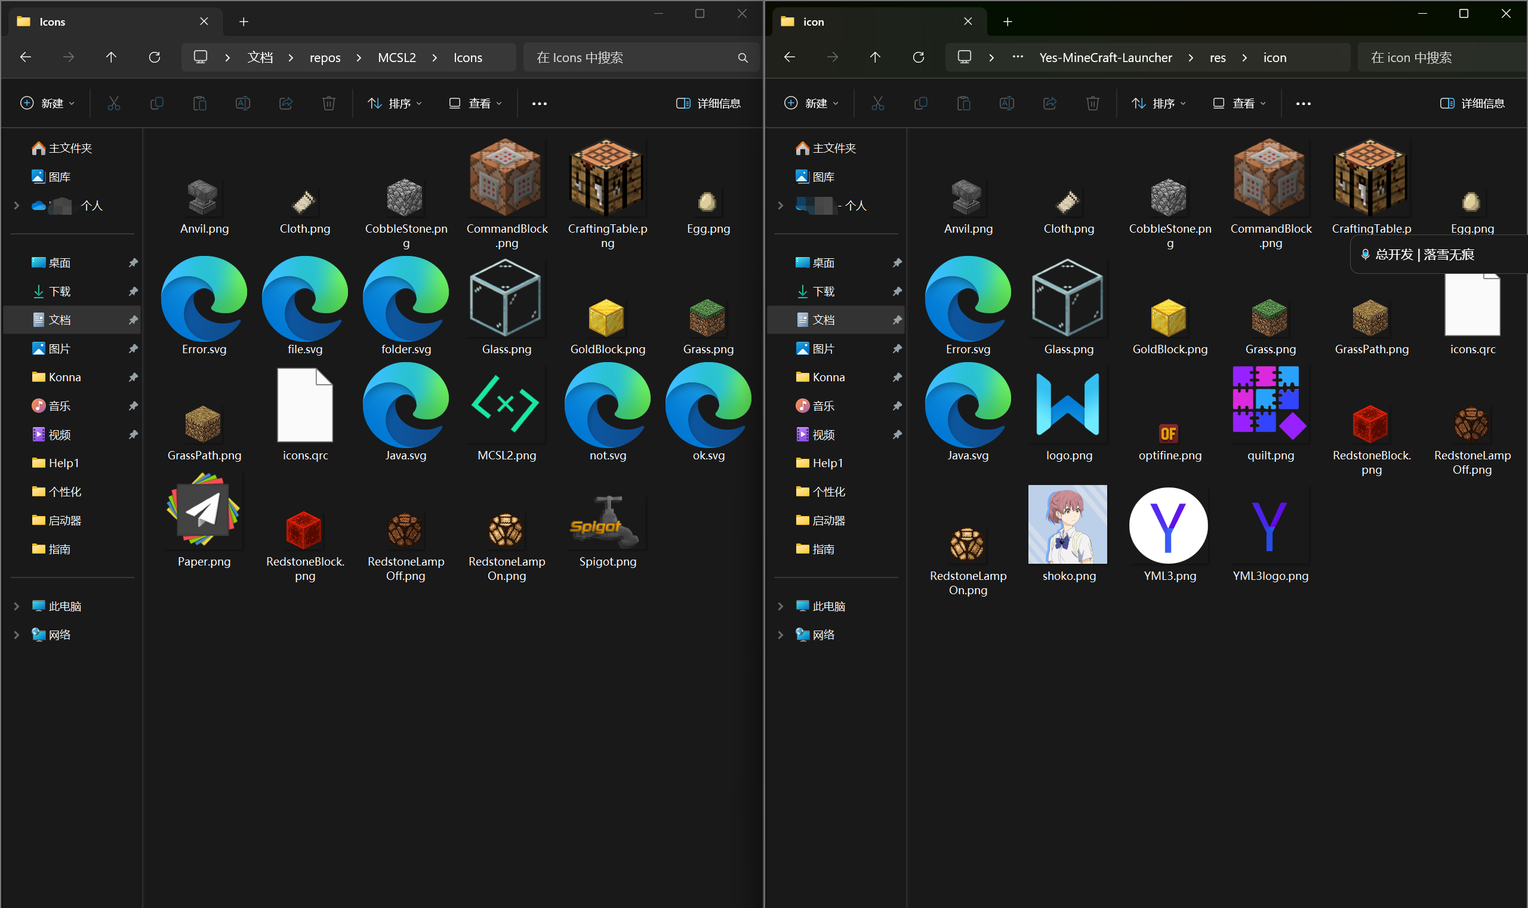Viewport: 1528px width, 908px height.
Task: Select the shoko.png thumbnail
Action: [x=1068, y=525]
